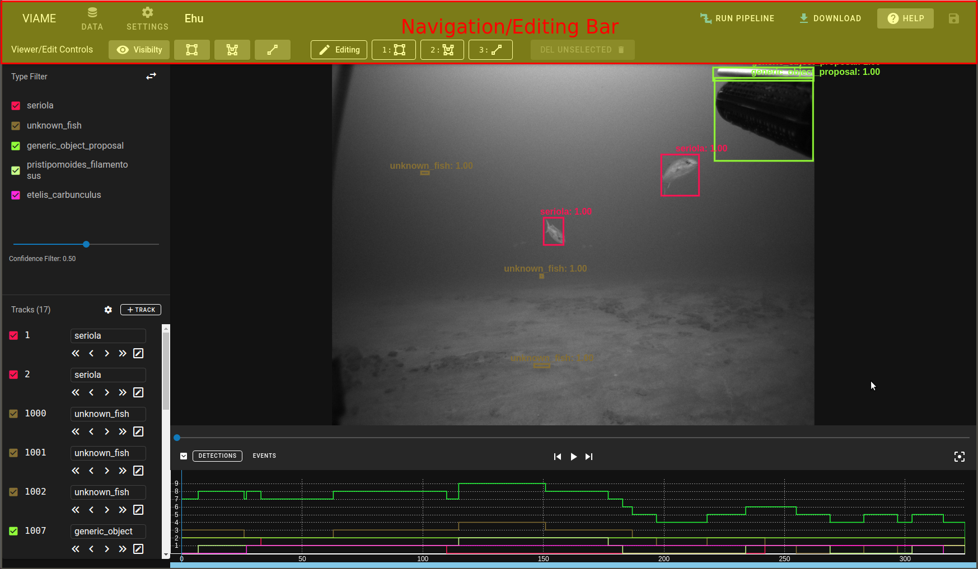
Task: Click the previous frame playback button
Action: pos(558,457)
